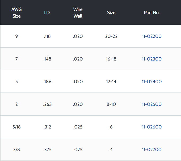The image size is (181, 161).
Task: Click the Part No. column header
Action: point(152,13)
